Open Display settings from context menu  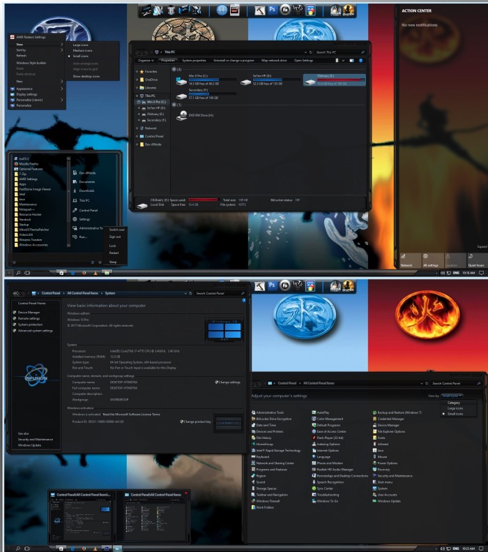[x=26, y=94]
